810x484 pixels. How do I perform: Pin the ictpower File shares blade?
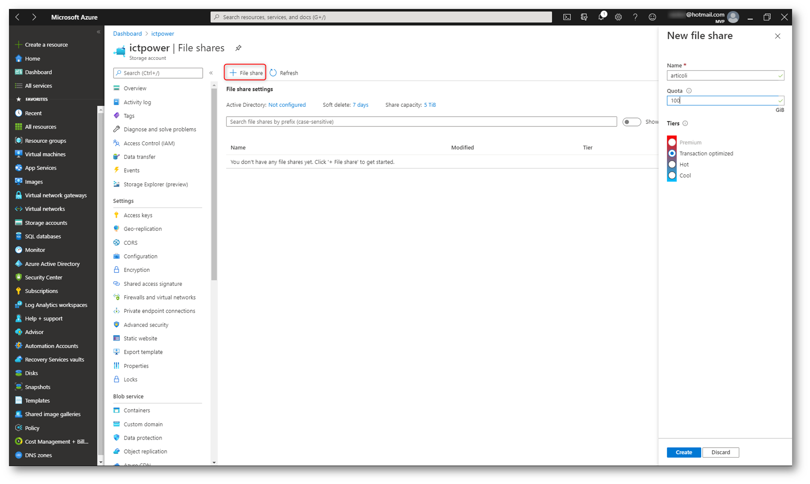(239, 48)
